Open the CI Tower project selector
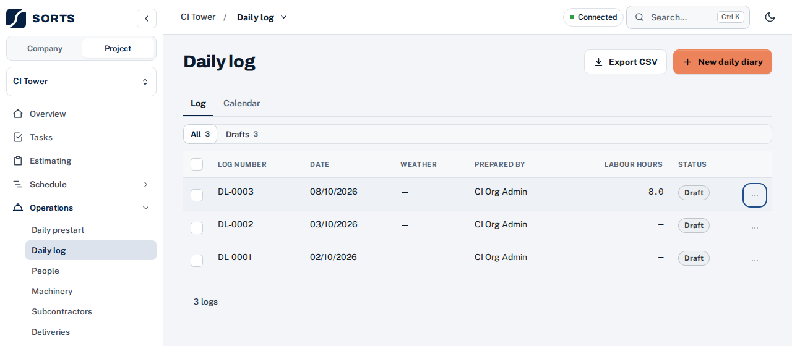This screenshot has height=346, width=792. pos(81,82)
